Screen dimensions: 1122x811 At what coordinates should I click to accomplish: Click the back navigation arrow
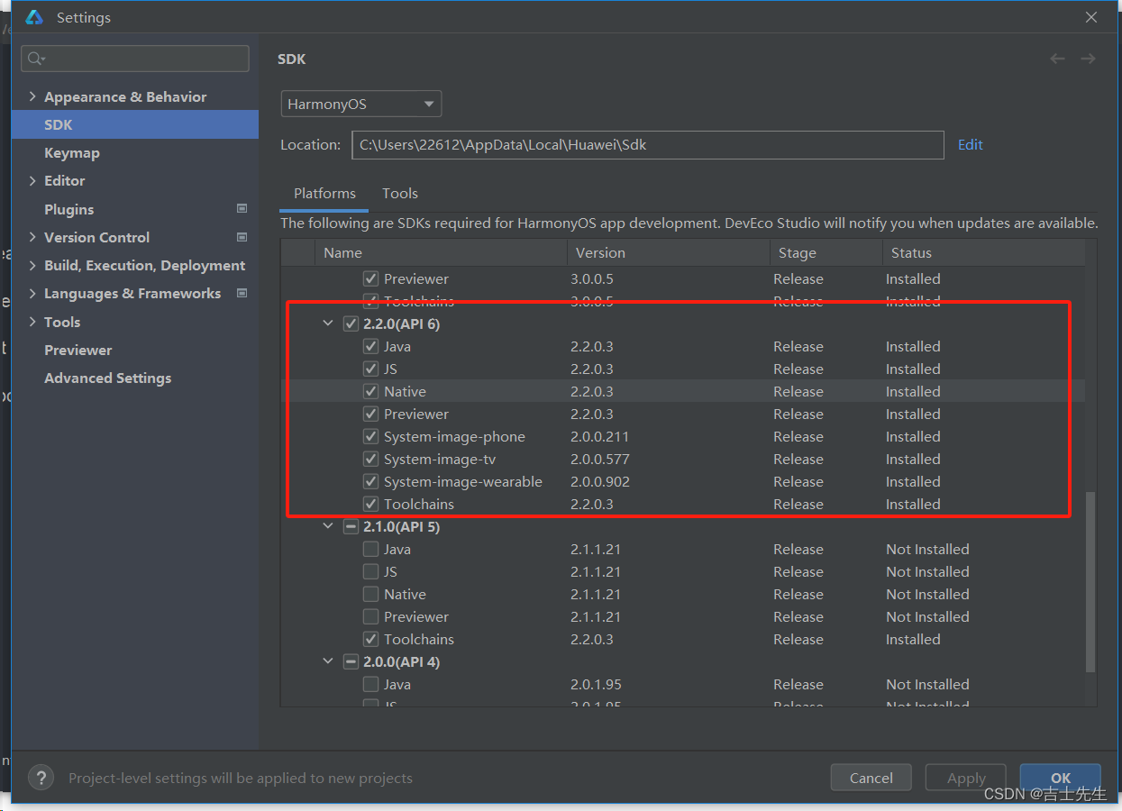click(1057, 59)
